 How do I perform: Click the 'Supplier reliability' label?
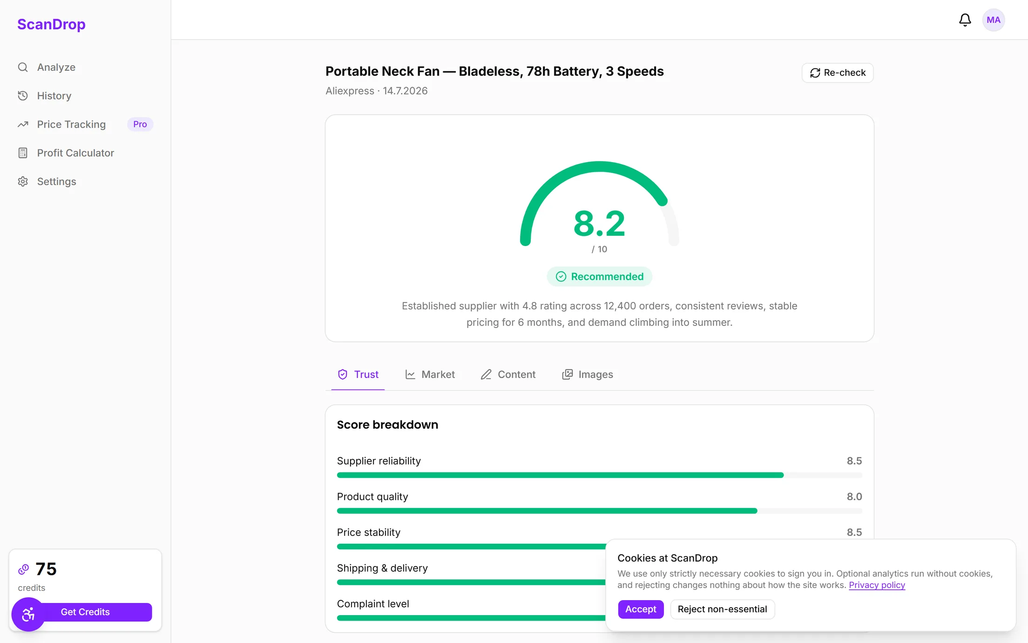pos(379,461)
